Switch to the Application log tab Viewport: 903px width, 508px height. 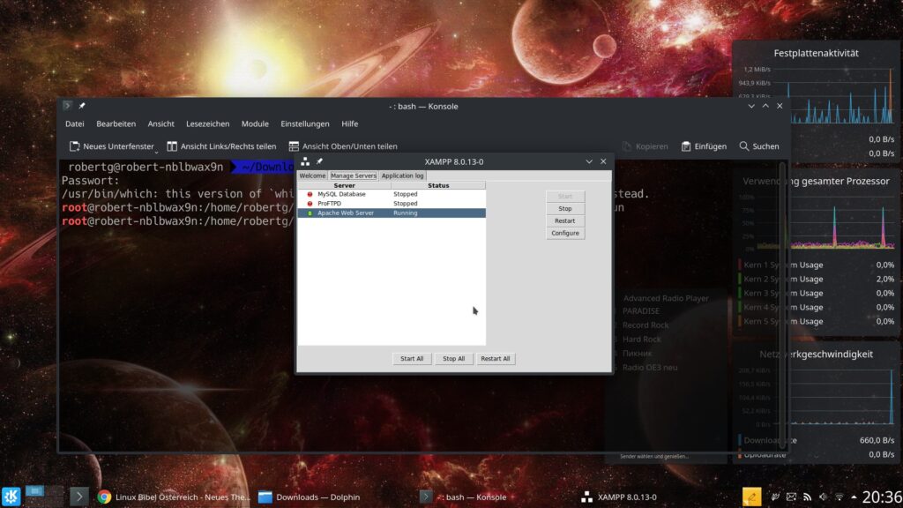(x=402, y=176)
